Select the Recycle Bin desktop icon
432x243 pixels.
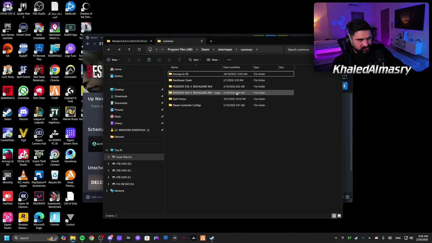(55, 177)
